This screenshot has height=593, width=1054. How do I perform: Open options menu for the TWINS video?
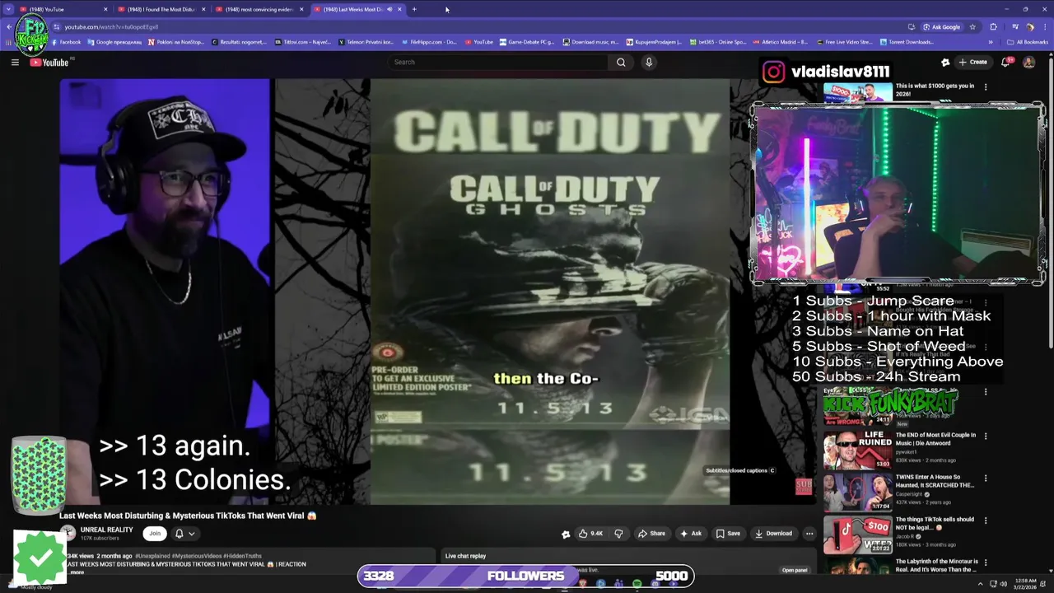(x=986, y=479)
